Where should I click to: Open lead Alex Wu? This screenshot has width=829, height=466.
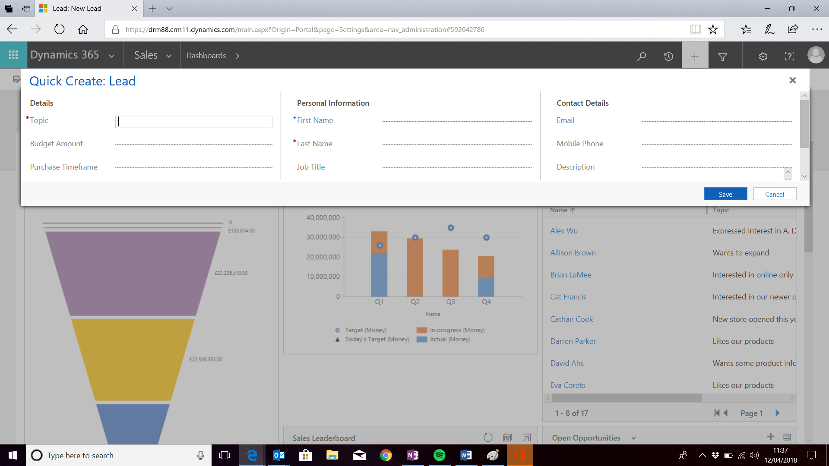[x=563, y=231]
